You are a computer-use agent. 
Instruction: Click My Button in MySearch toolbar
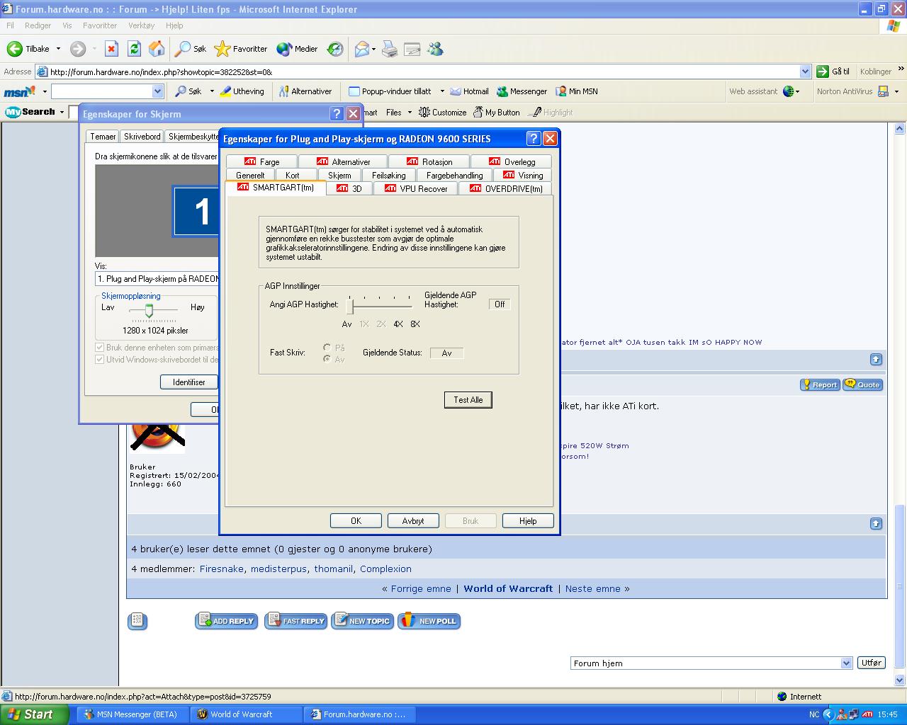coord(496,112)
